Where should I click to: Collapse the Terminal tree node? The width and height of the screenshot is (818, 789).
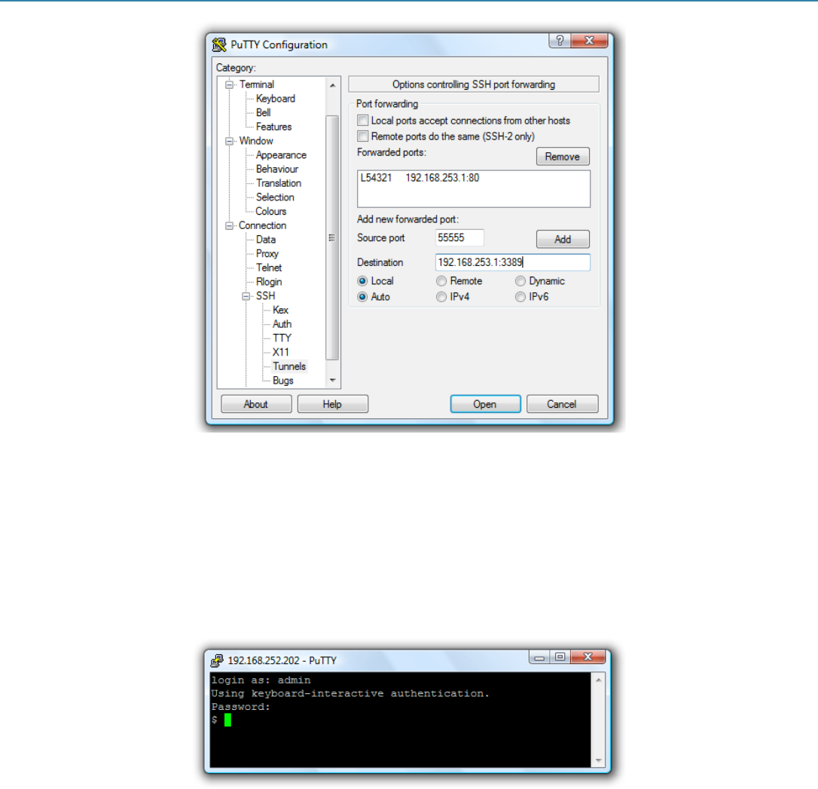coord(229,84)
